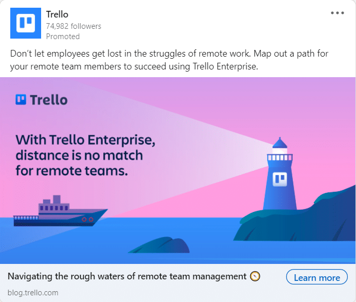Click the Learn more button
Image resolution: width=356 pixels, height=302 pixels.
(x=317, y=277)
